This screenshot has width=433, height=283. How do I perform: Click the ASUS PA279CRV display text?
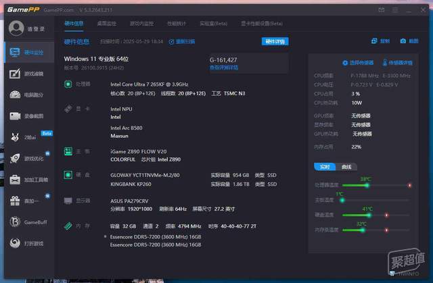(x=129, y=201)
